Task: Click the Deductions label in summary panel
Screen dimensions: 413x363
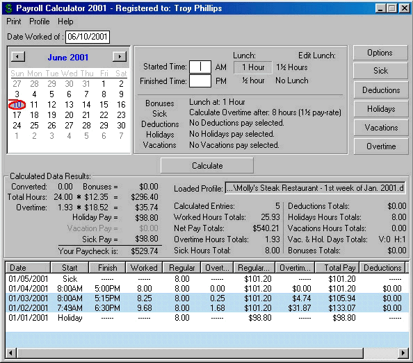Action: coord(160,124)
